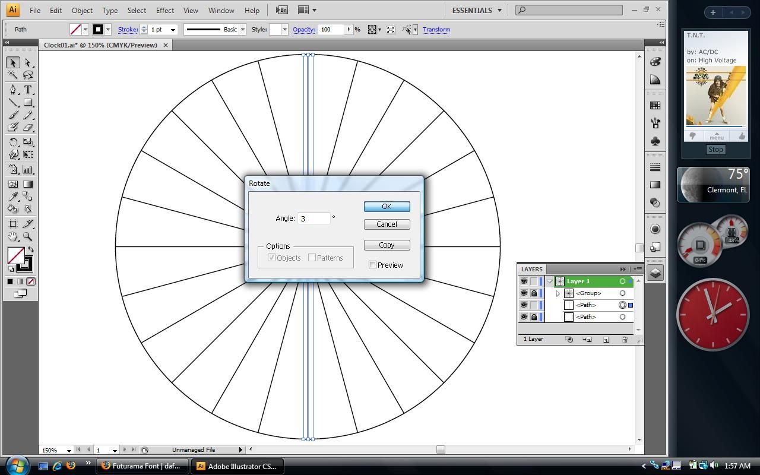Screen dimensions: 760x475
Task: Hide the Group layer using eye icon
Action: coord(524,293)
